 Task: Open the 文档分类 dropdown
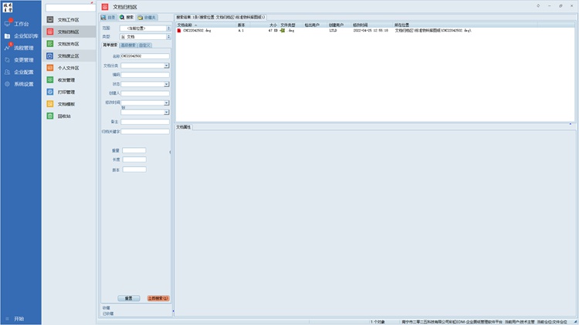click(x=166, y=66)
